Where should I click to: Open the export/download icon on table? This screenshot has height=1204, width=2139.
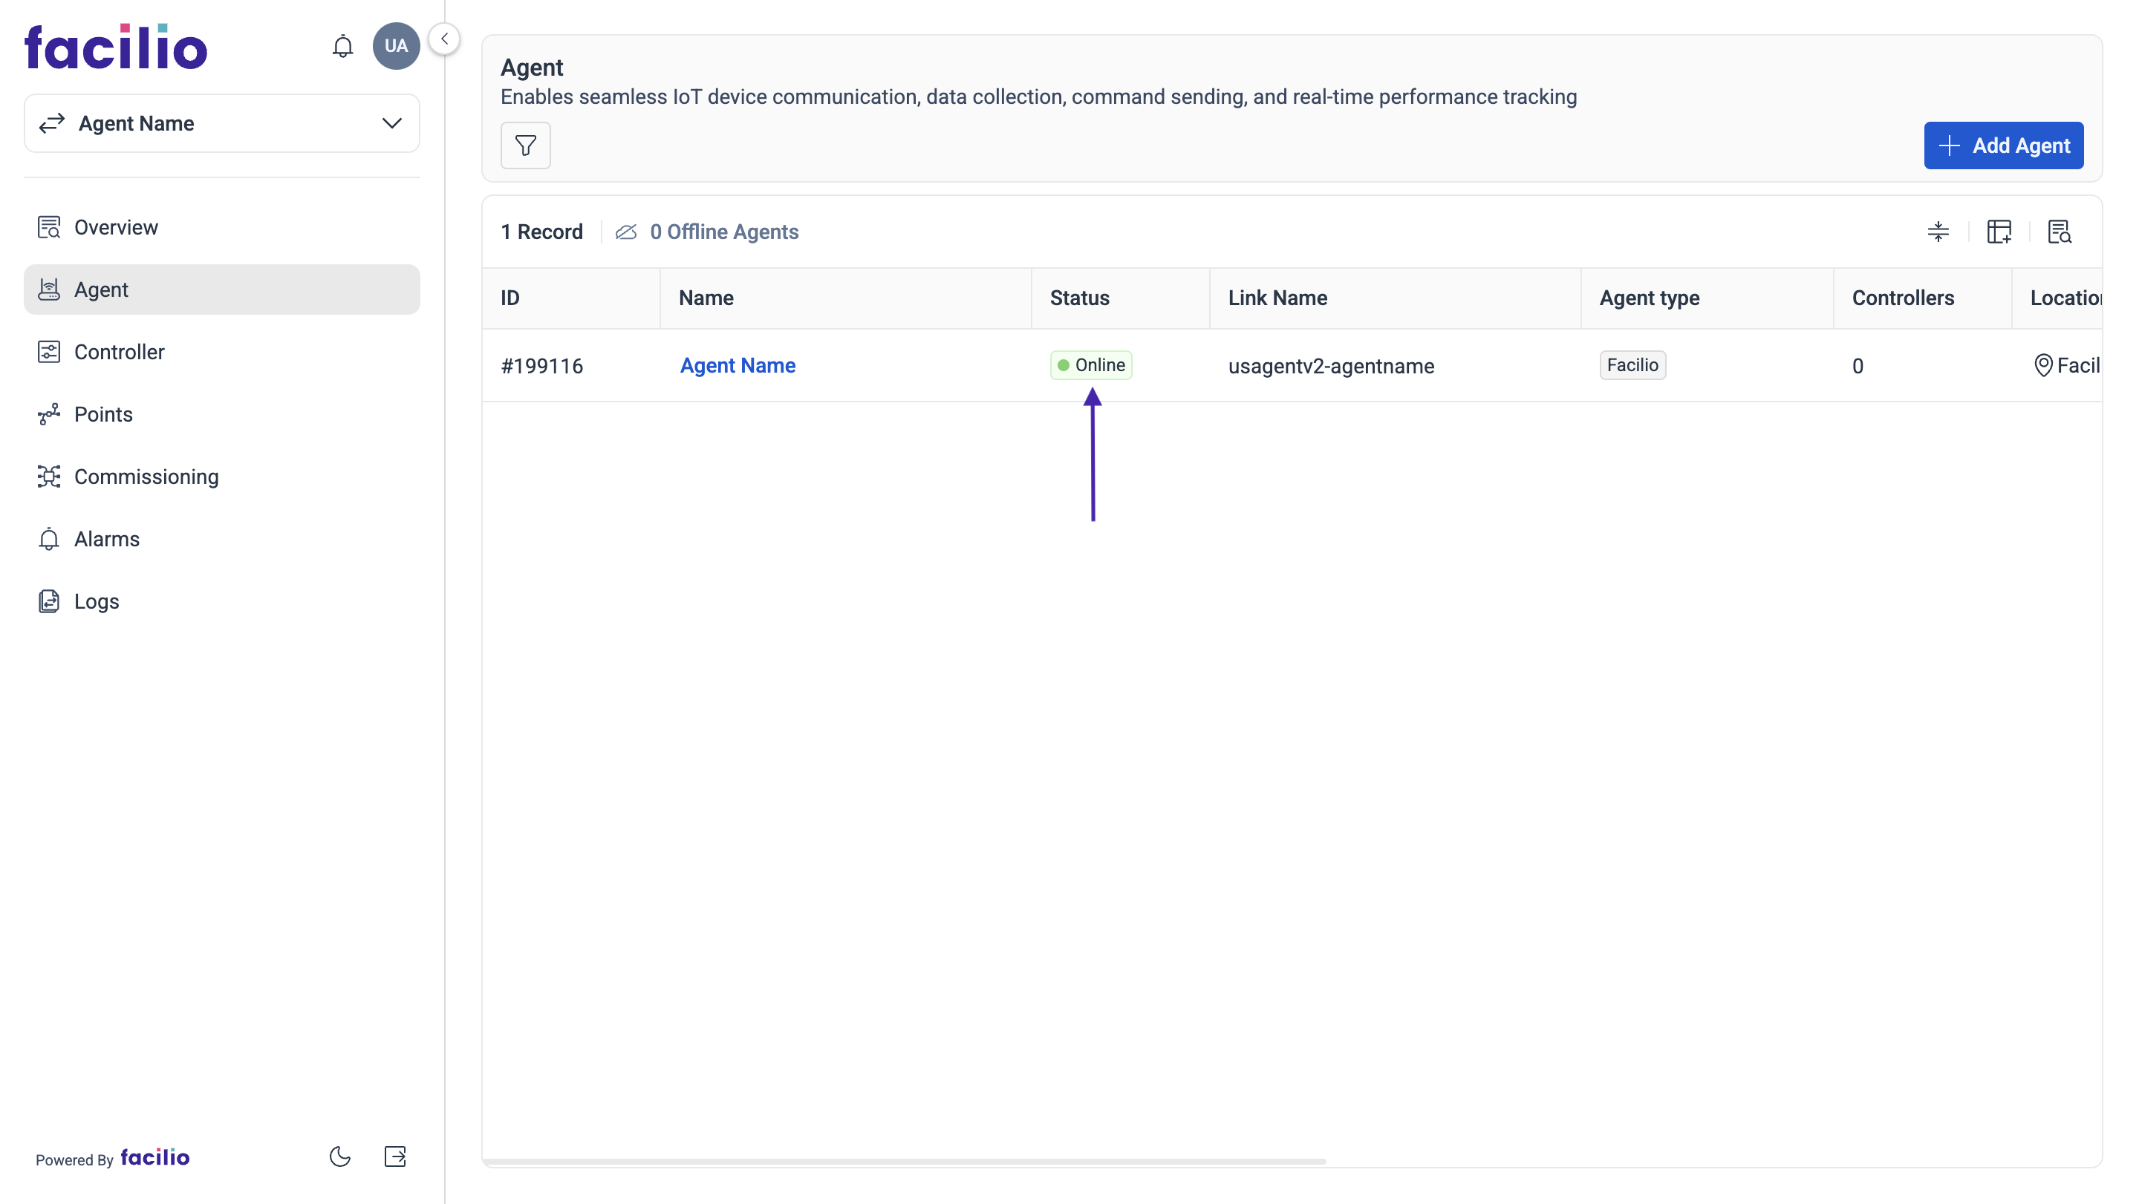[2057, 232]
